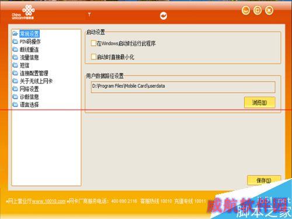Click the 保存(S) save button

pyautogui.click(x=264, y=180)
